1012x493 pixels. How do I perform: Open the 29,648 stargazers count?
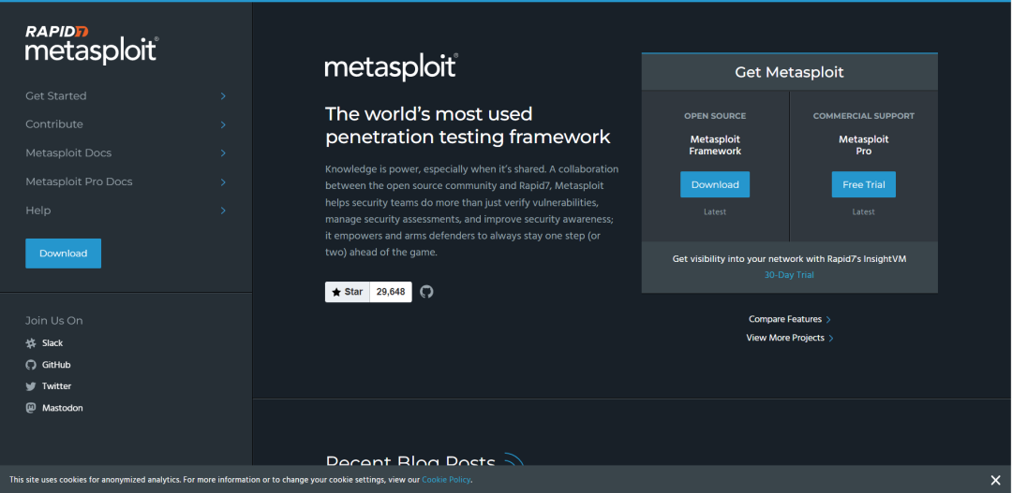[391, 292]
